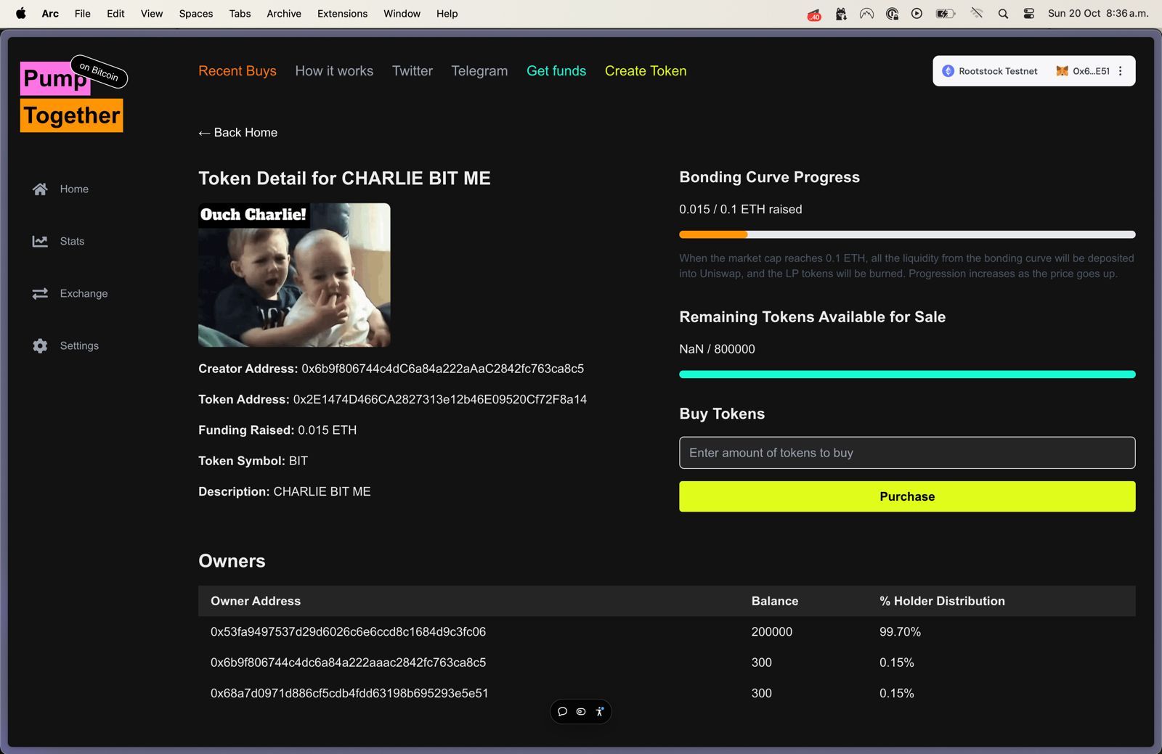Viewport: 1162px width, 754px height.
Task: Click the Purchase button
Action: click(x=907, y=496)
